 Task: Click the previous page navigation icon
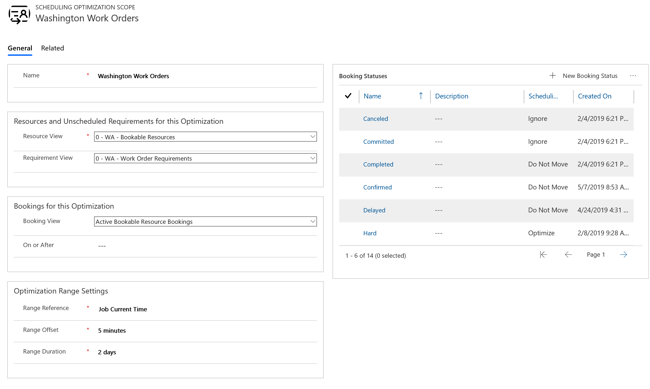click(568, 254)
